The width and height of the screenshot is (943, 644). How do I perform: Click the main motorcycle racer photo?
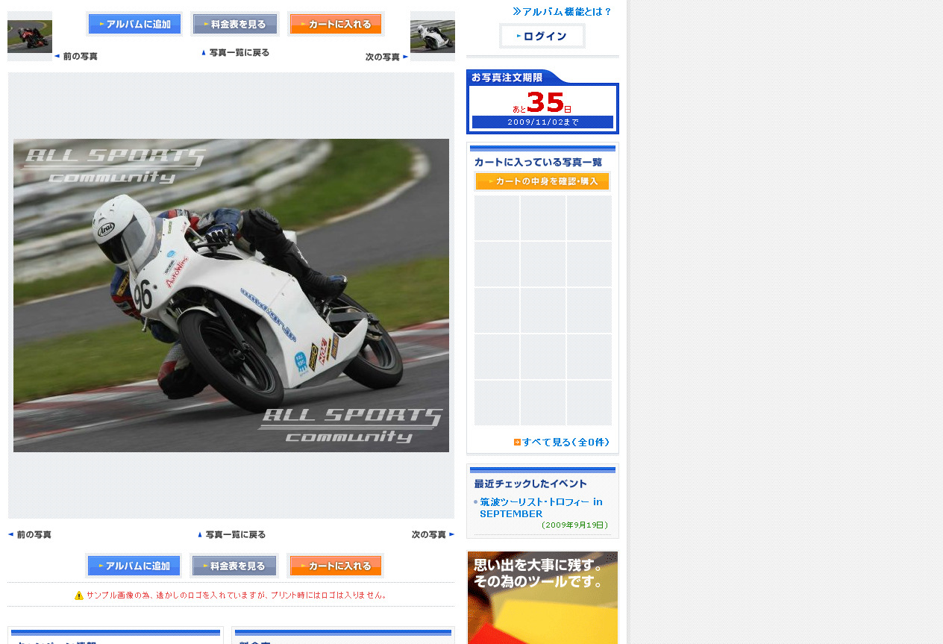coord(231,296)
